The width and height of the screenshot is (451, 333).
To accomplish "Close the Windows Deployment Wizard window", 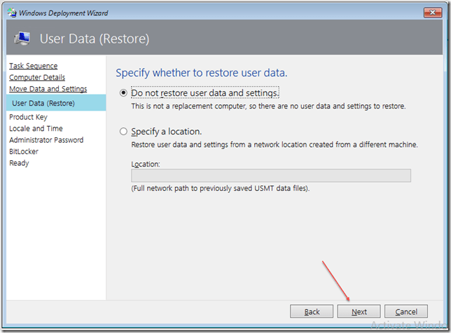I will [x=432, y=13].
